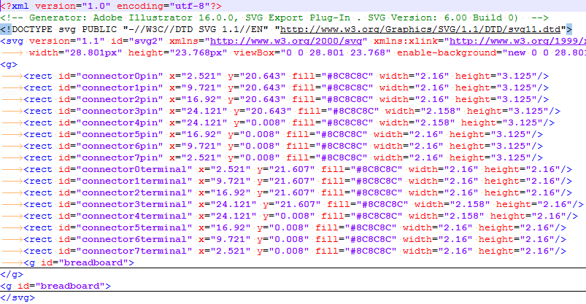Click fill "#8C8C8C" in the connector5terminal row
The height and width of the screenshot is (304, 586).
click(356, 227)
